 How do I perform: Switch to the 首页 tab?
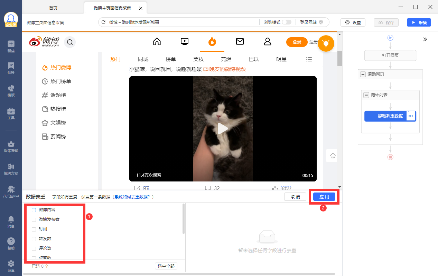coord(53,8)
